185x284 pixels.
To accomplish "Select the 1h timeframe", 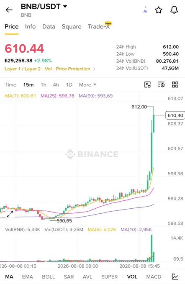I will [x=44, y=85].
